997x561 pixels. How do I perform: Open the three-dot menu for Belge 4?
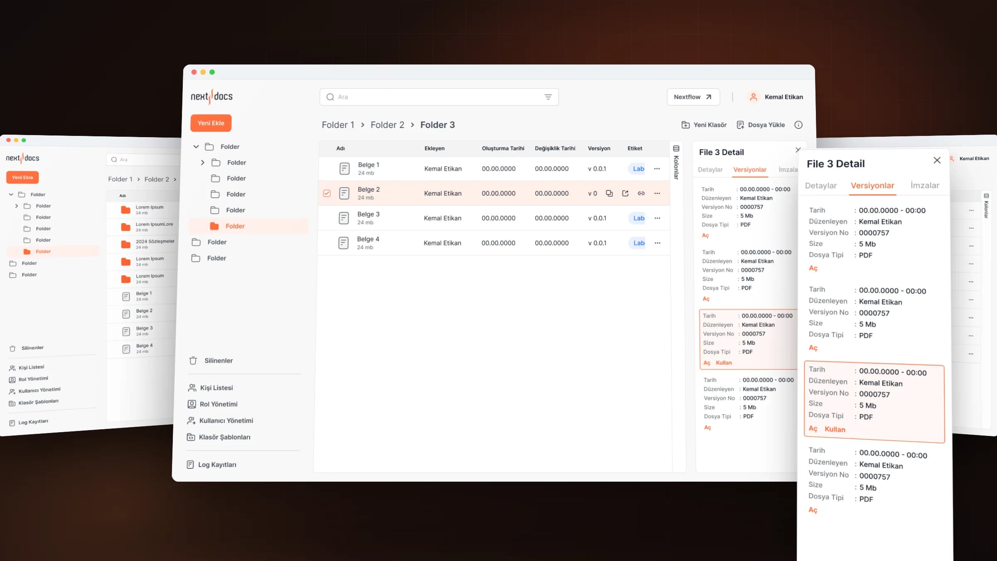click(657, 243)
